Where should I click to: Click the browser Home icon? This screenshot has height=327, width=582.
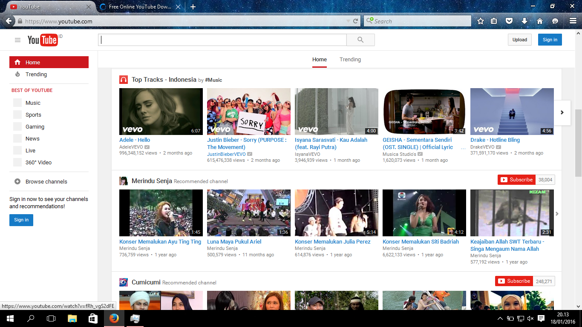click(539, 21)
